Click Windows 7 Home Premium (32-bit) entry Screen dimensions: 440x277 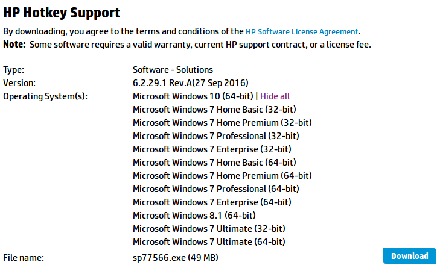[222, 123]
